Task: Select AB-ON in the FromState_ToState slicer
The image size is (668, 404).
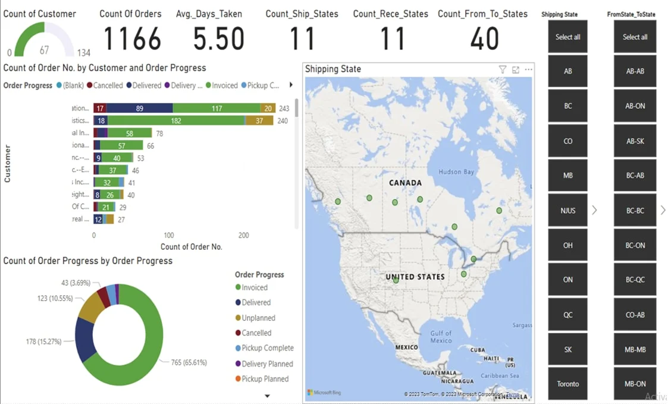Action: coord(635,106)
